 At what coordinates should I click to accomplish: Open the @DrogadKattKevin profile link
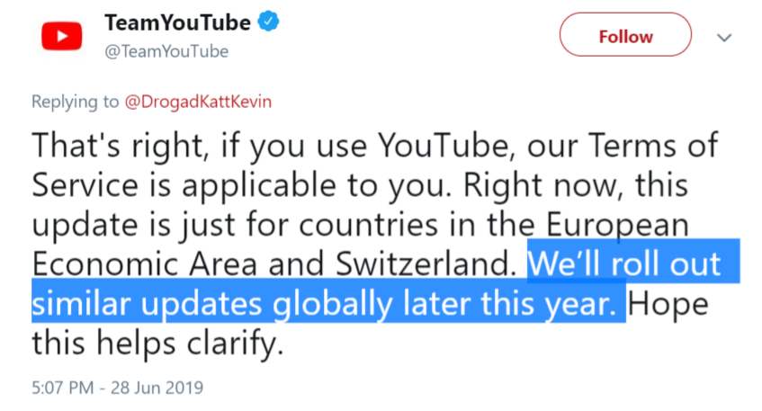click(x=198, y=102)
